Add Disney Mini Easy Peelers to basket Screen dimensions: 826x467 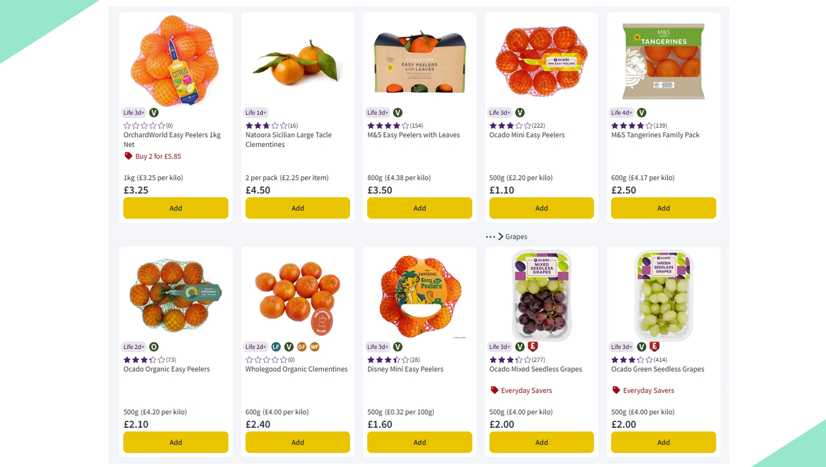pos(419,442)
